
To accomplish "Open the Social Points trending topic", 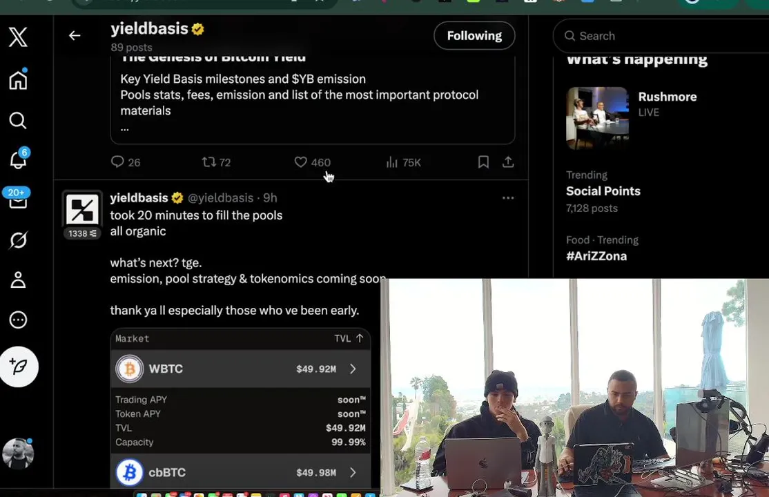I will click(603, 191).
